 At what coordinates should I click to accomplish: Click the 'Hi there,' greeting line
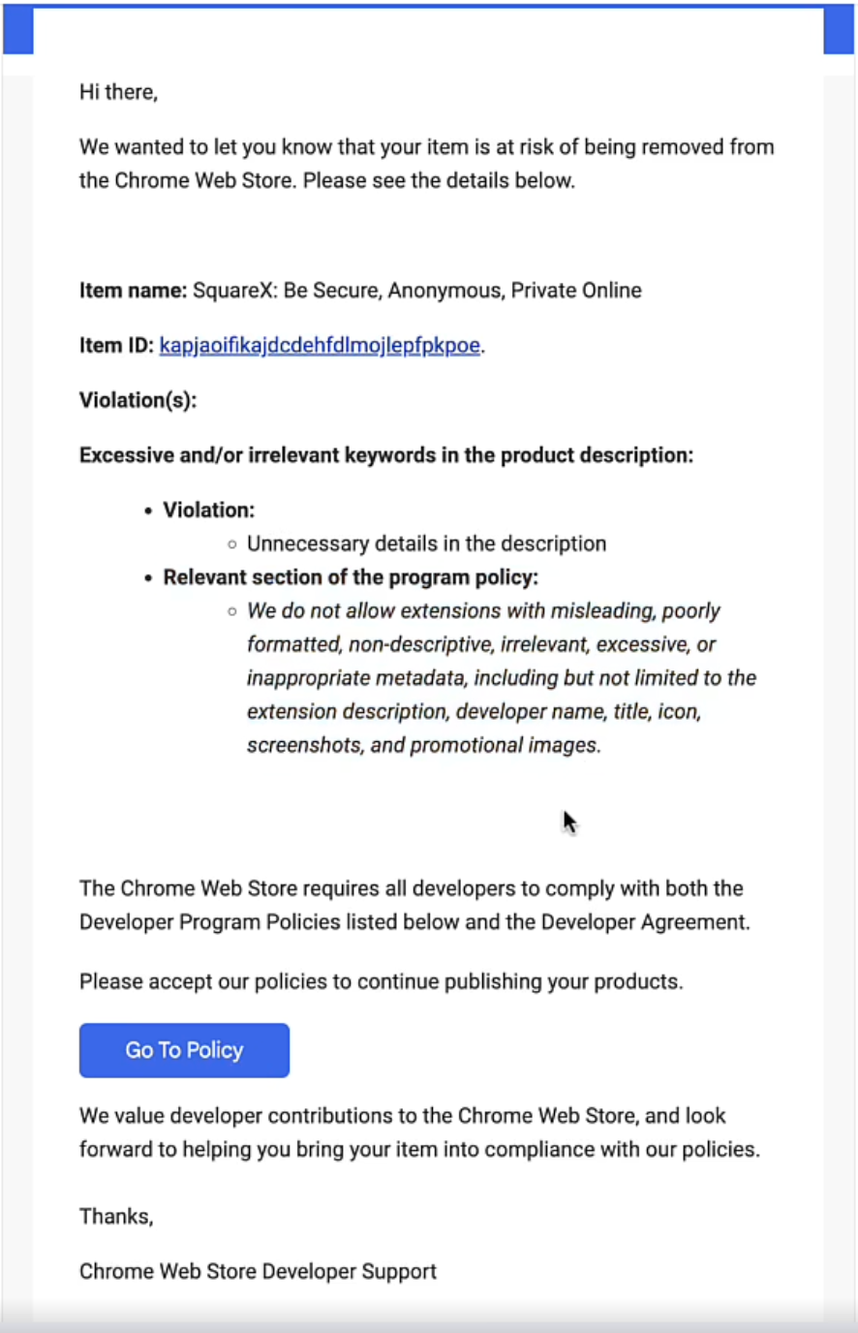[118, 92]
